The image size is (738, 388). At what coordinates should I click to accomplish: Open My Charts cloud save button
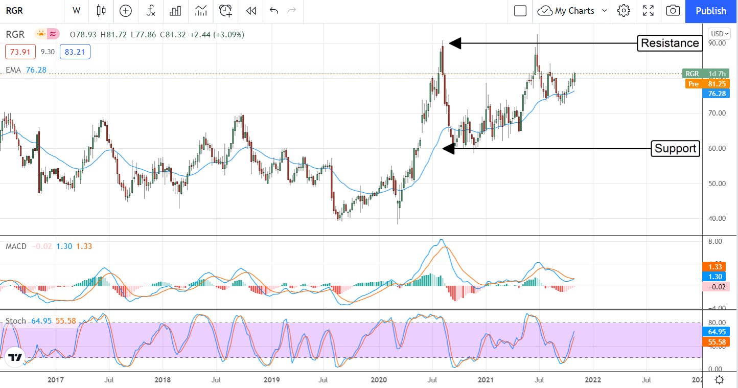(566, 11)
